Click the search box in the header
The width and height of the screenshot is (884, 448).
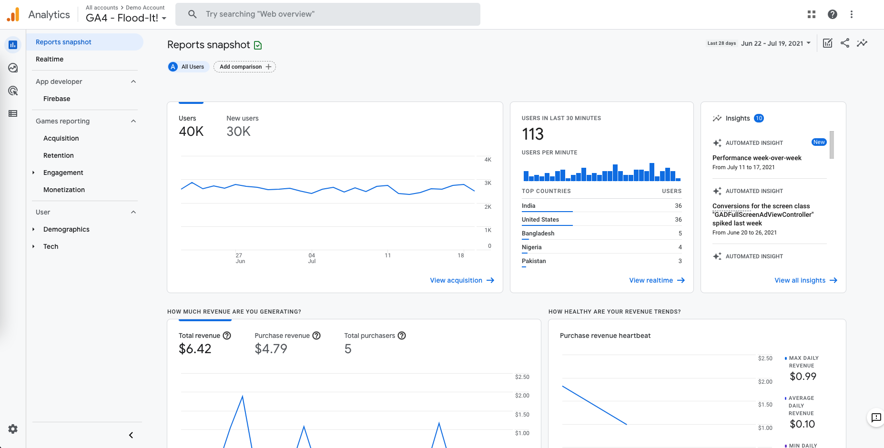coord(328,14)
